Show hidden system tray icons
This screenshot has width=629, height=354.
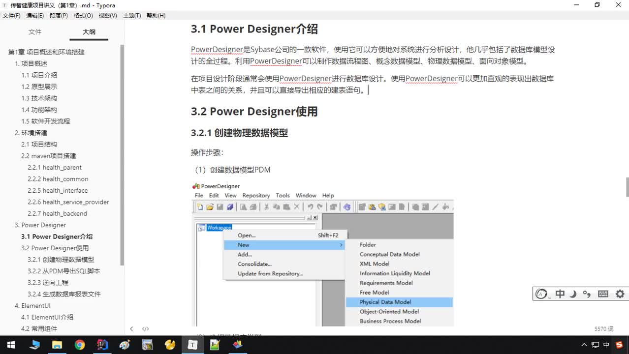click(584, 345)
